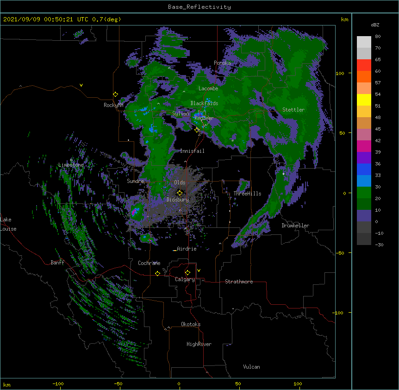
Task: Select the yellow 54-51 dBZ legend band
Action: point(364,100)
